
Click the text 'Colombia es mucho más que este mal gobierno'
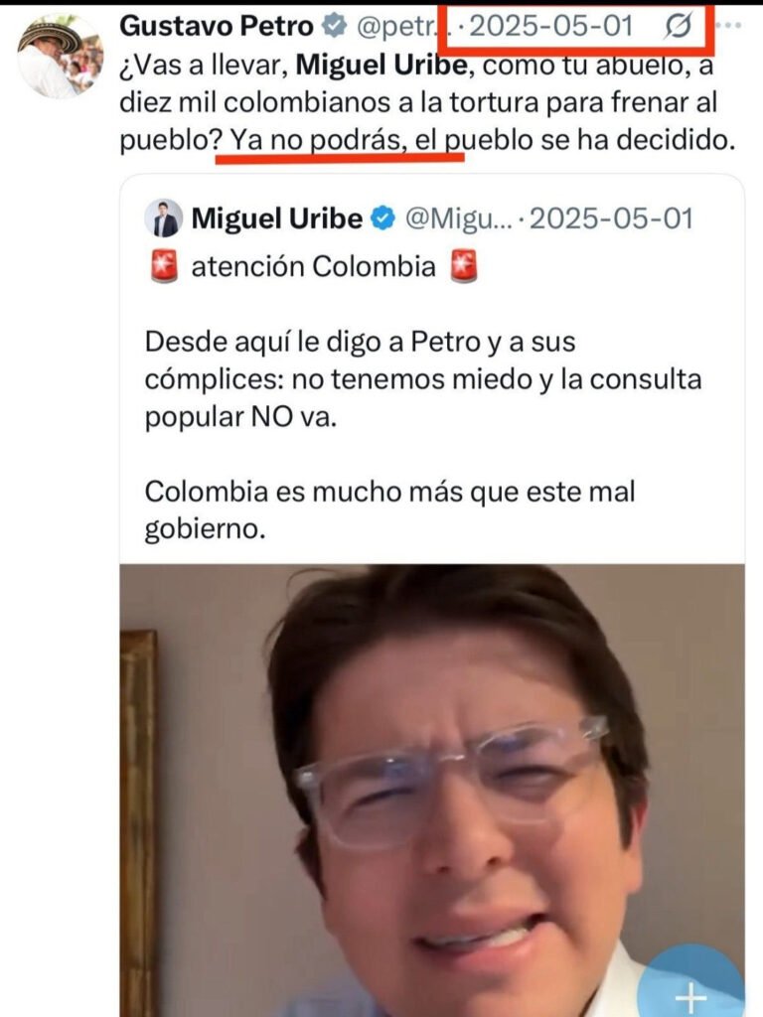389,509
